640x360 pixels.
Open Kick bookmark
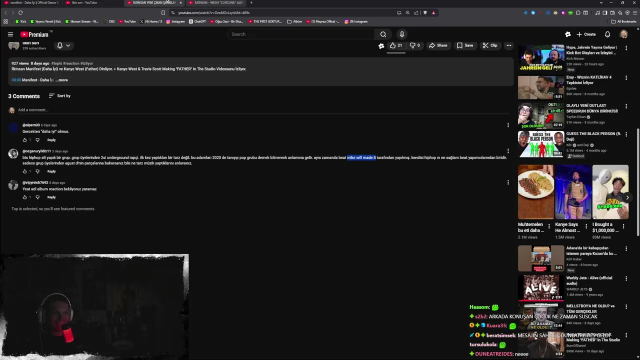(20, 21)
